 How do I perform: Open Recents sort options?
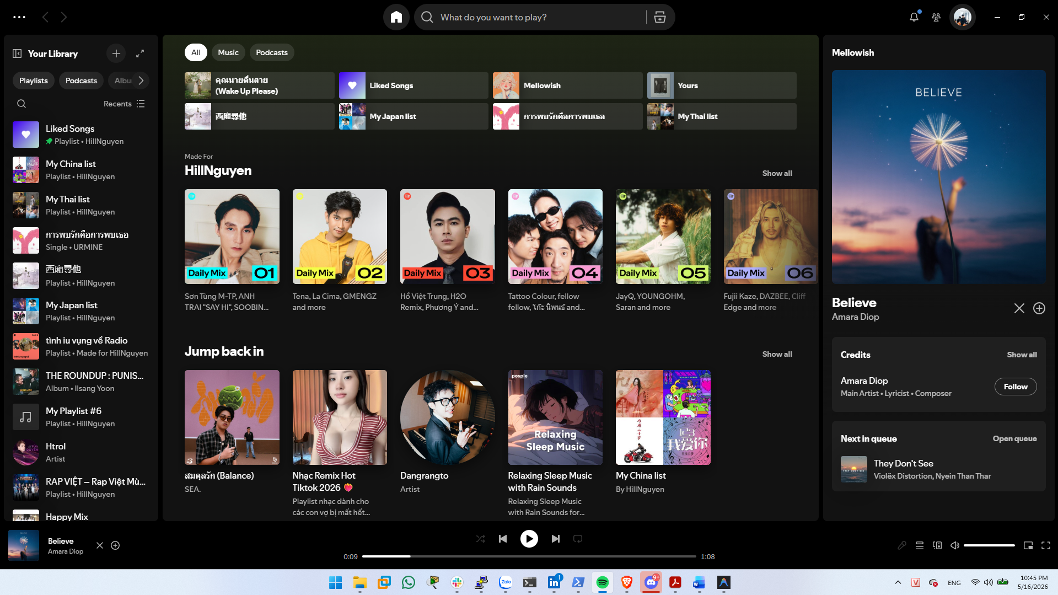click(124, 104)
